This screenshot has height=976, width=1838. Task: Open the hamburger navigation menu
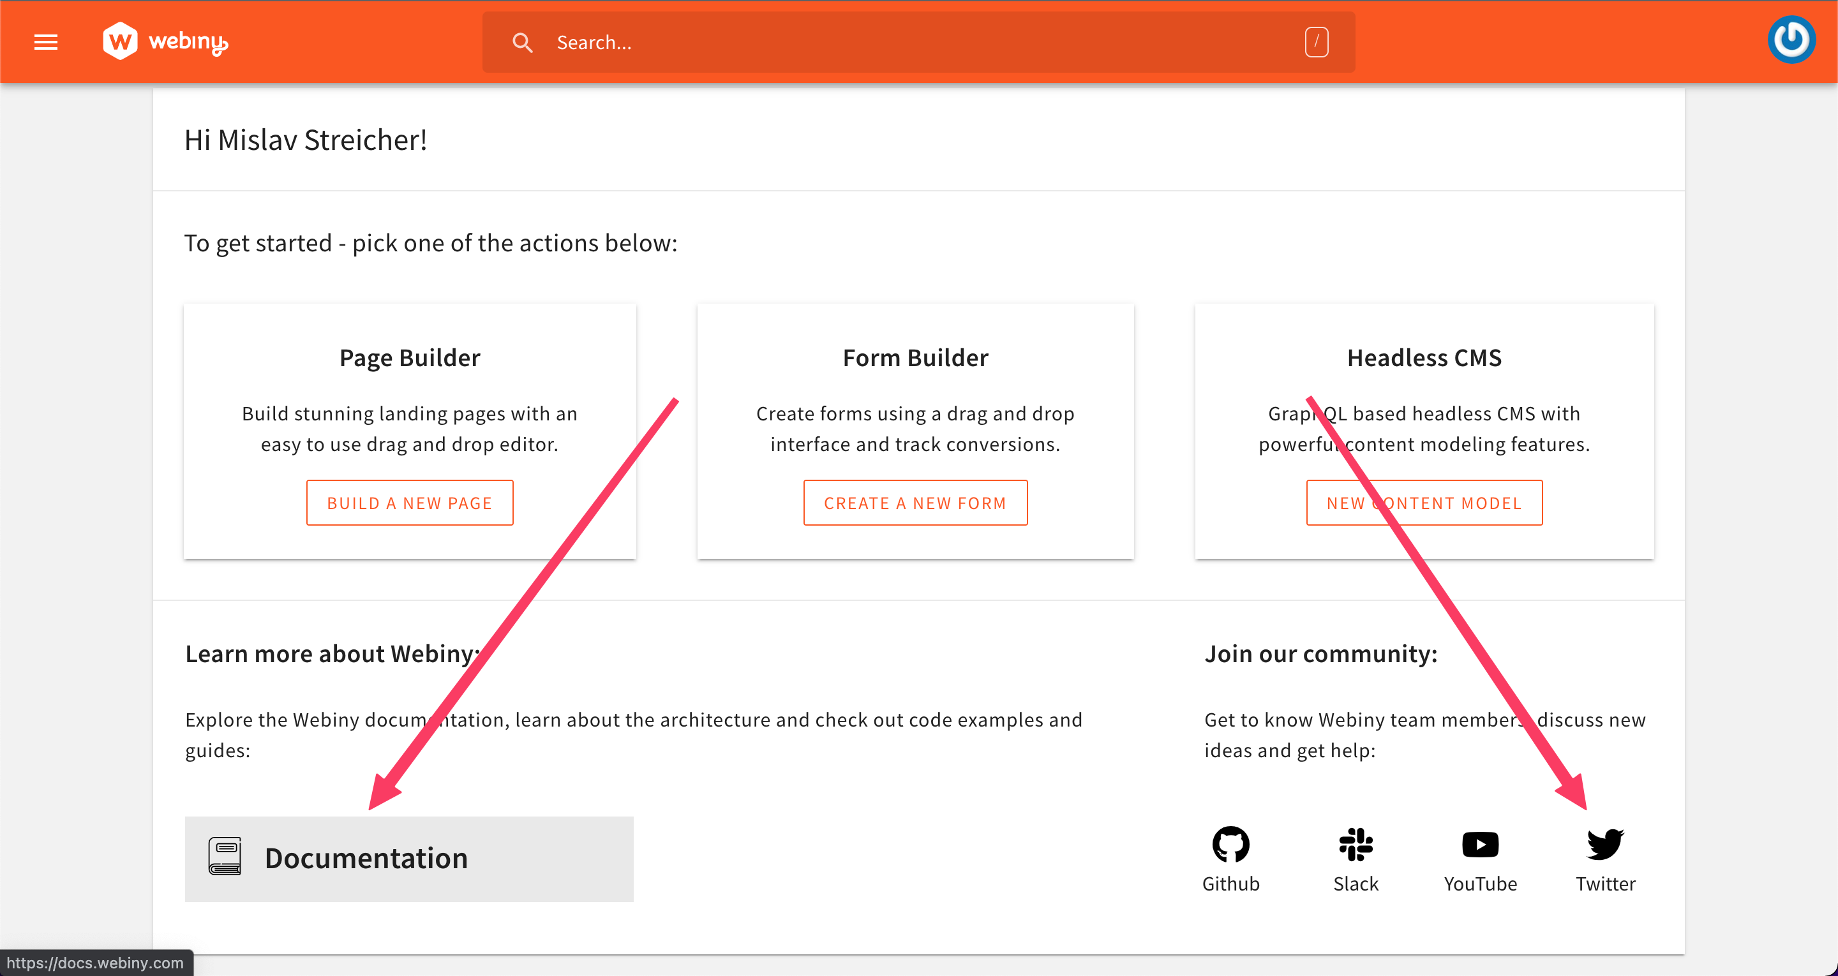click(x=45, y=42)
